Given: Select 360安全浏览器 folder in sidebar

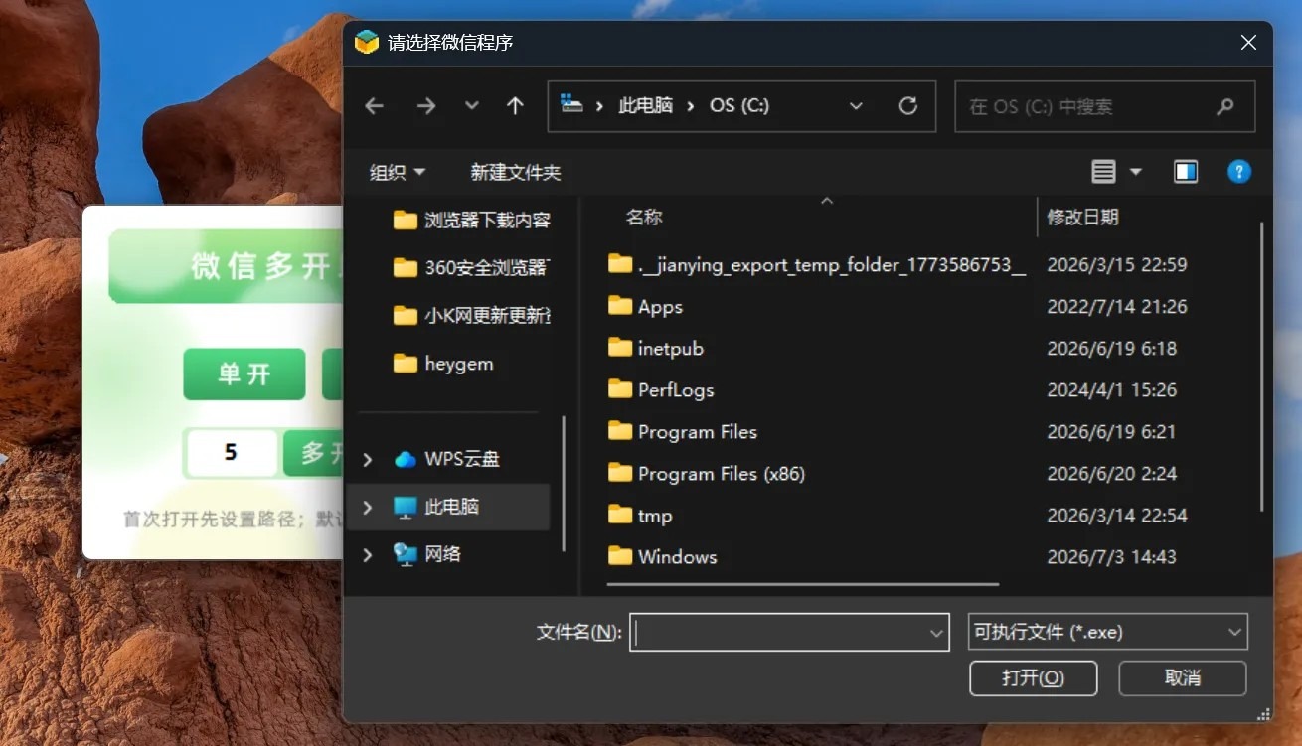Looking at the screenshot, I should [471, 268].
